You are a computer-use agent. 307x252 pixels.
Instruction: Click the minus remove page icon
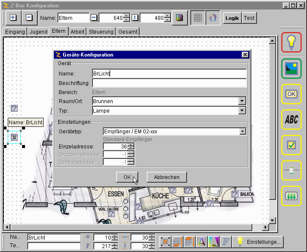pyautogui.click(x=29, y=18)
